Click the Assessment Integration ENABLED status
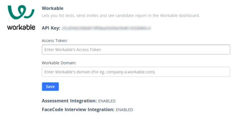Screen dimensions: 238x119 point(107,101)
